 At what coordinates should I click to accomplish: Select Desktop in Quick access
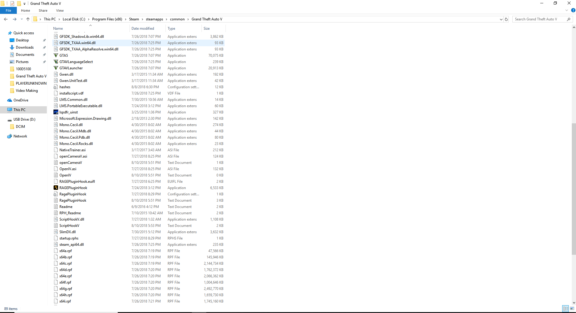pyautogui.click(x=23, y=40)
